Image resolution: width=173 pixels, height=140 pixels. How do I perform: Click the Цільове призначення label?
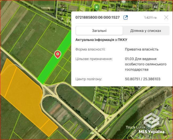click(x=94, y=59)
